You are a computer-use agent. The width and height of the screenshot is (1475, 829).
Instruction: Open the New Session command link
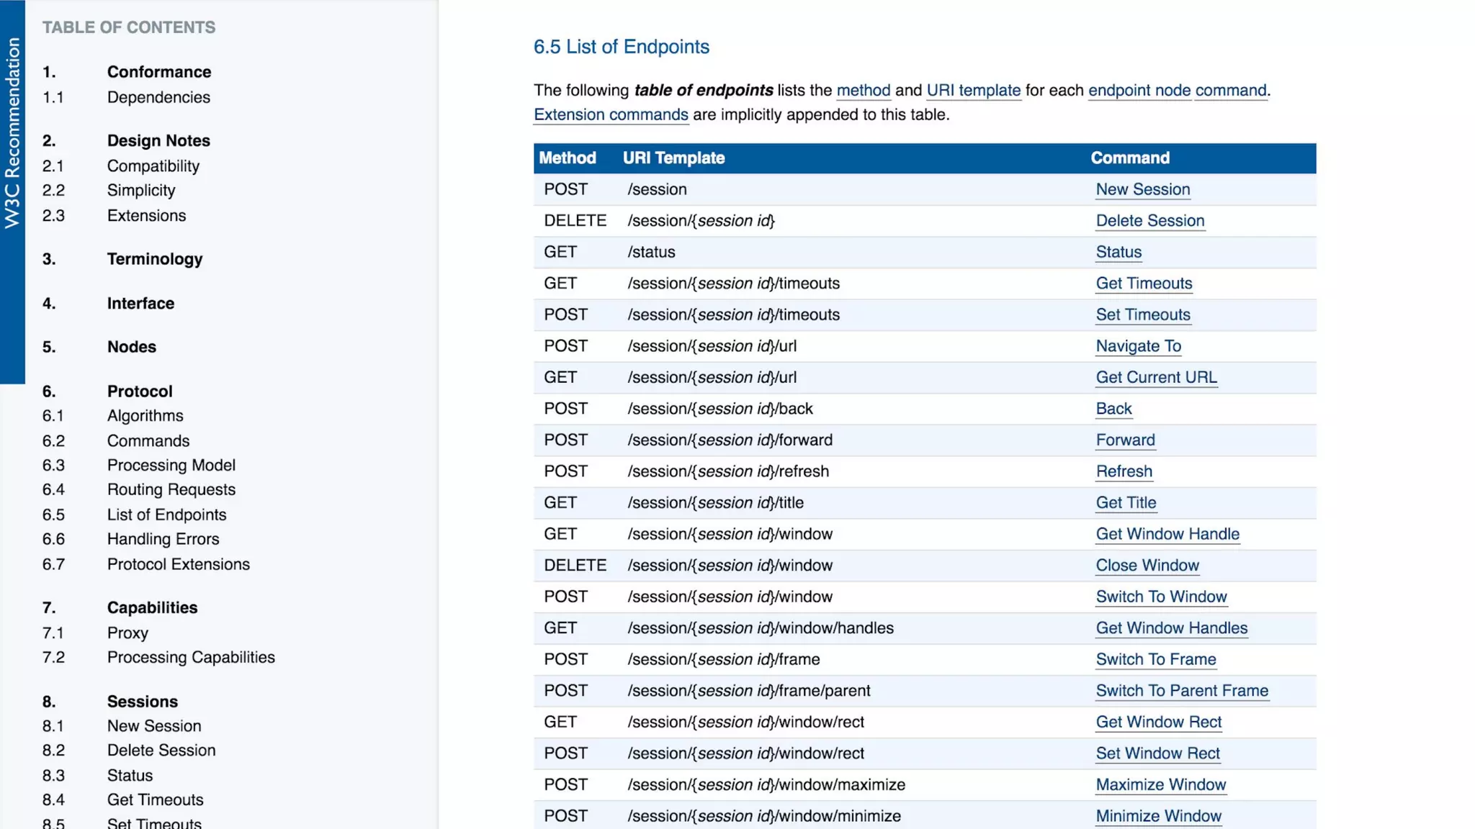click(1142, 189)
